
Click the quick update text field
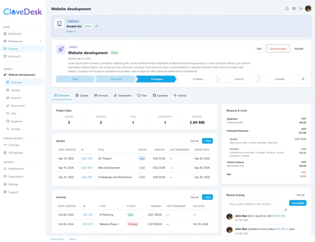point(257,205)
